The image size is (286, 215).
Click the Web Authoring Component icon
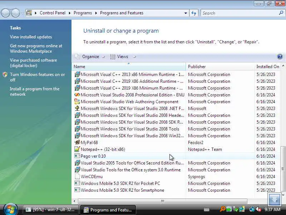(x=77, y=102)
